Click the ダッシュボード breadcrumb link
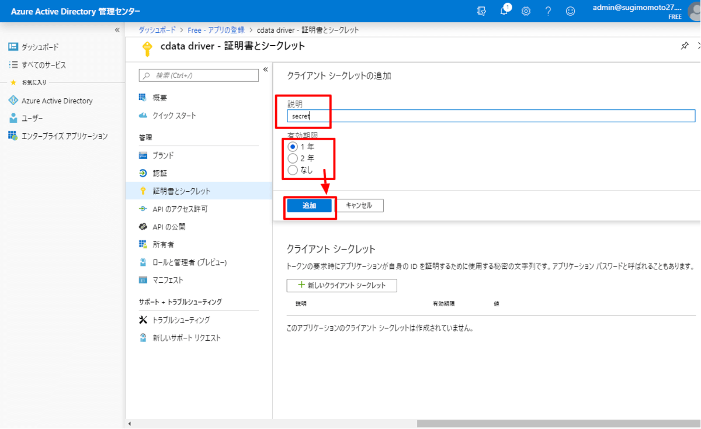The height and width of the screenshot is (429, 701). click(x=158, y=30)
